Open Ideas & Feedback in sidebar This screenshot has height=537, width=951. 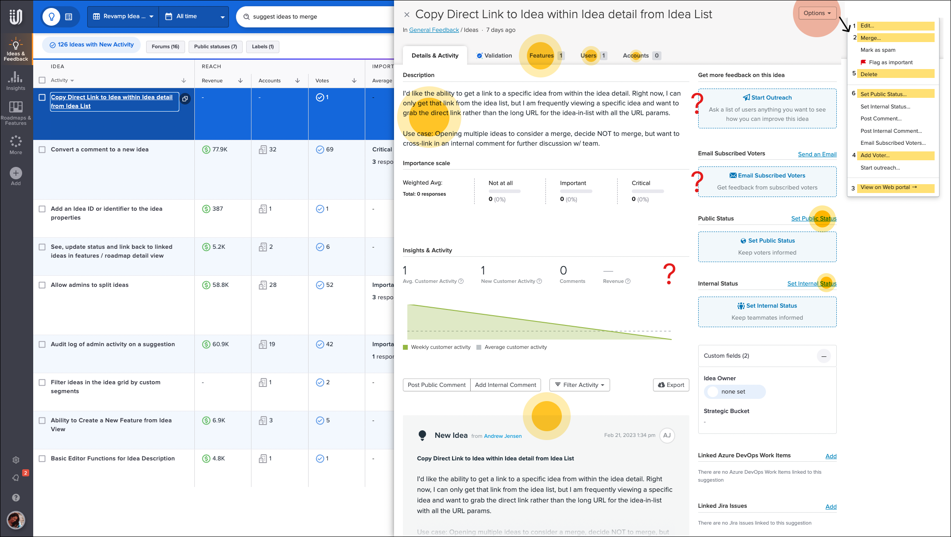tap(16, 49)
